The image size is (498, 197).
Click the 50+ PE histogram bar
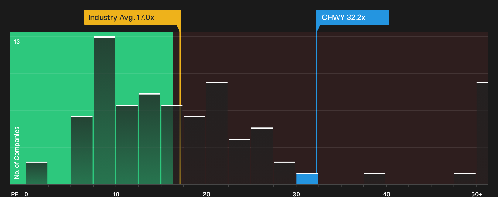point(483,133)
